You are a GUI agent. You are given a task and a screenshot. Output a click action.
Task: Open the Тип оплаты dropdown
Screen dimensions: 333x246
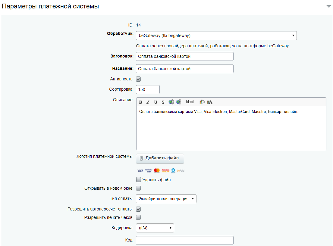pyautogui.click(x=166, y=199)
